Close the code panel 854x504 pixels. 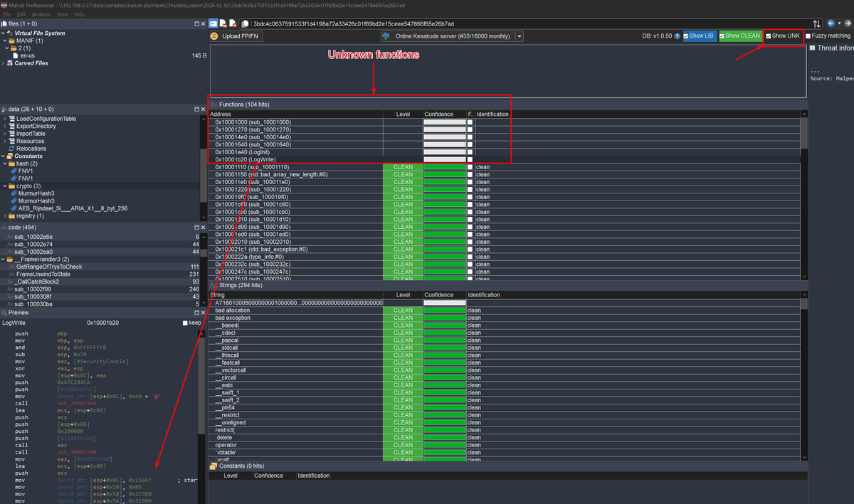point(203,227)
